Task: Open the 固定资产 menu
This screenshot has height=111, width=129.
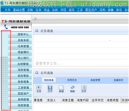Action: [91, 10]
